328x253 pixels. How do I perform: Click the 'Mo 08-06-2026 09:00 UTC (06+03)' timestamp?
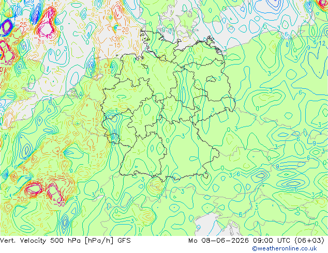256,241
